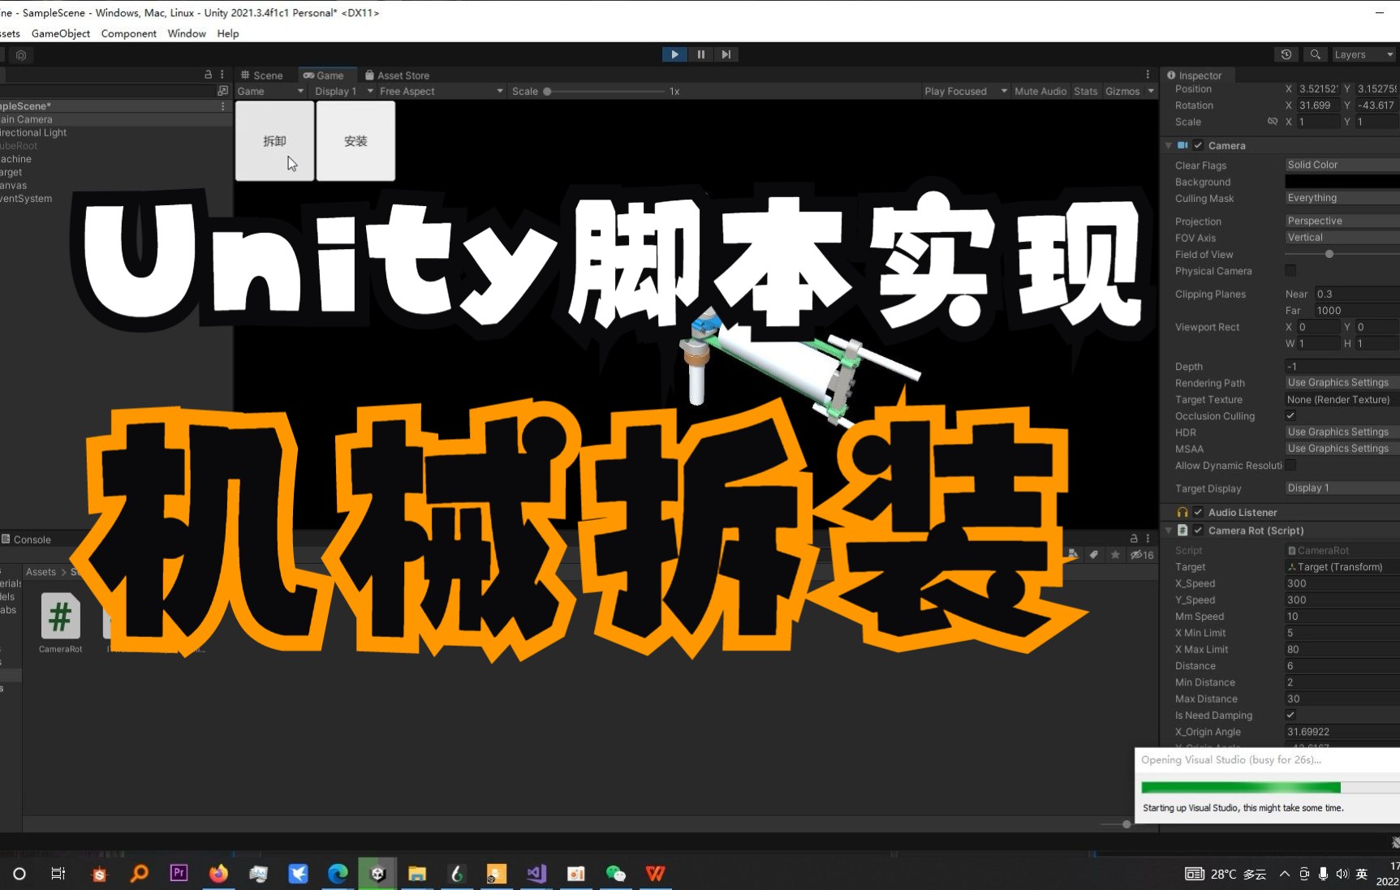Toggle Mute Audio in Game view
The width and height of the screenshot is (1400, 890).
[x=1040, y=91]
